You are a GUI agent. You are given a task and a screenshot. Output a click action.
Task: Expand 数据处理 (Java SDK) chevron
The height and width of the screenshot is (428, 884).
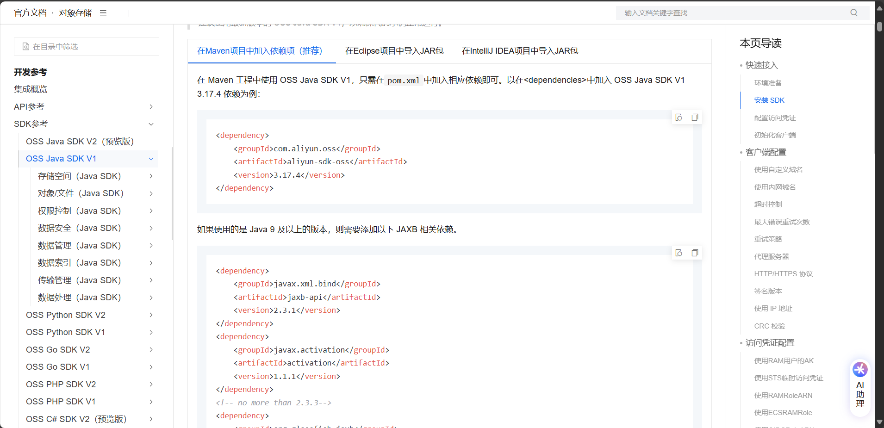151,298
